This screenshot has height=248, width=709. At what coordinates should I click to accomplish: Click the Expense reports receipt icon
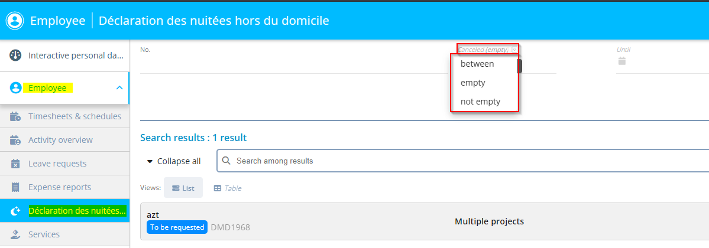tap(16, 187)
